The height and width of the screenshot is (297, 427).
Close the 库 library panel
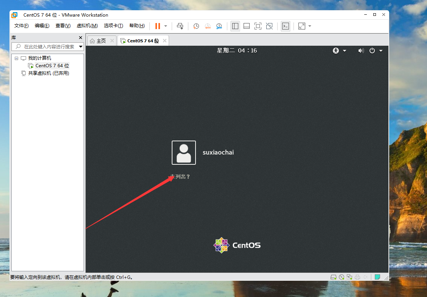(x=80, y=37)
